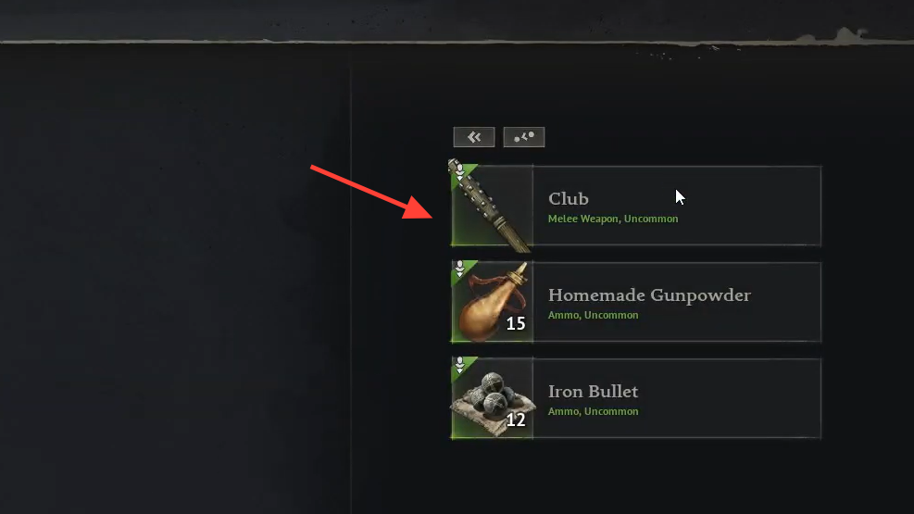Click the 'Melee Weapon, Uncommon' label
Screen dimensions: 914x514
coord(613,219)
